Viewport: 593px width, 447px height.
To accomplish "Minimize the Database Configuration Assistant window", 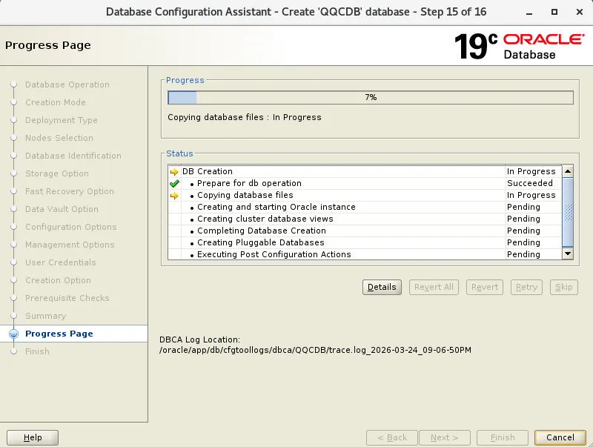I will tap(529, 12).
